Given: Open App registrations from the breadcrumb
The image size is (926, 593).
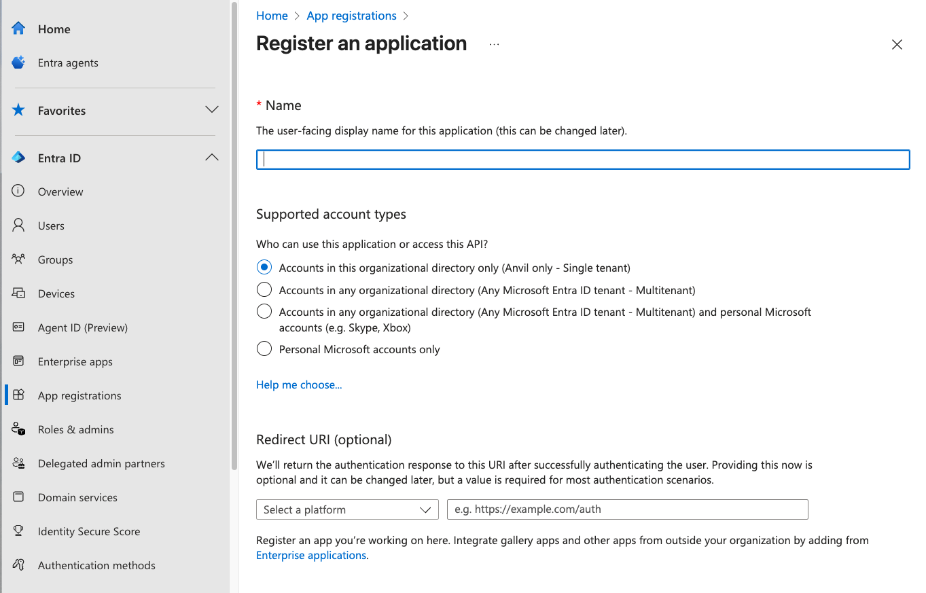Looking at the screenshot, I should pos(351,15).
